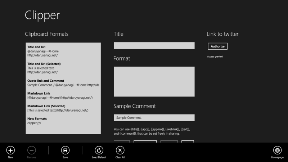
Task: Open the Homepage globe icon
Action: pyautogui.click(x=277, y=150)
